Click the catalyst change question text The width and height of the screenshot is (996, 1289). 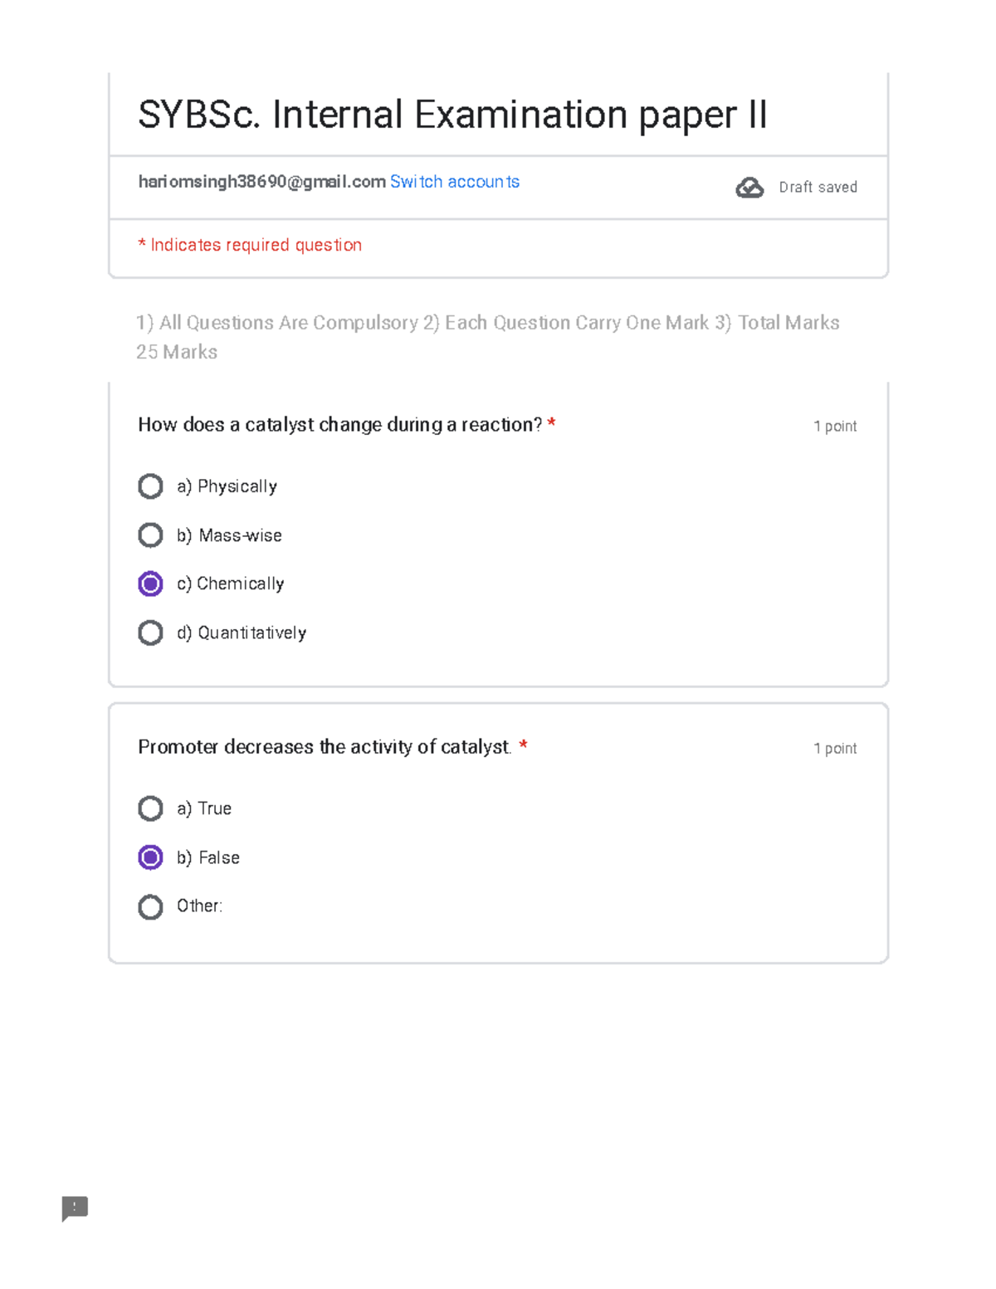point(339,425)
